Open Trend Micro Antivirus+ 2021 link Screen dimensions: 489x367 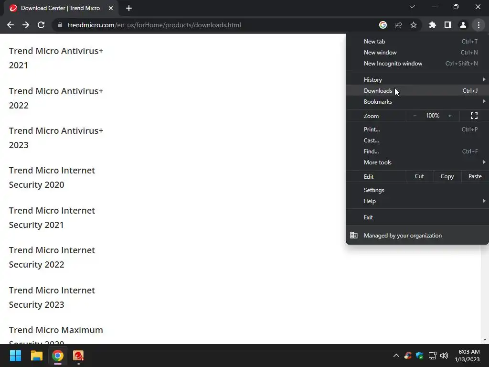[56, 58]
